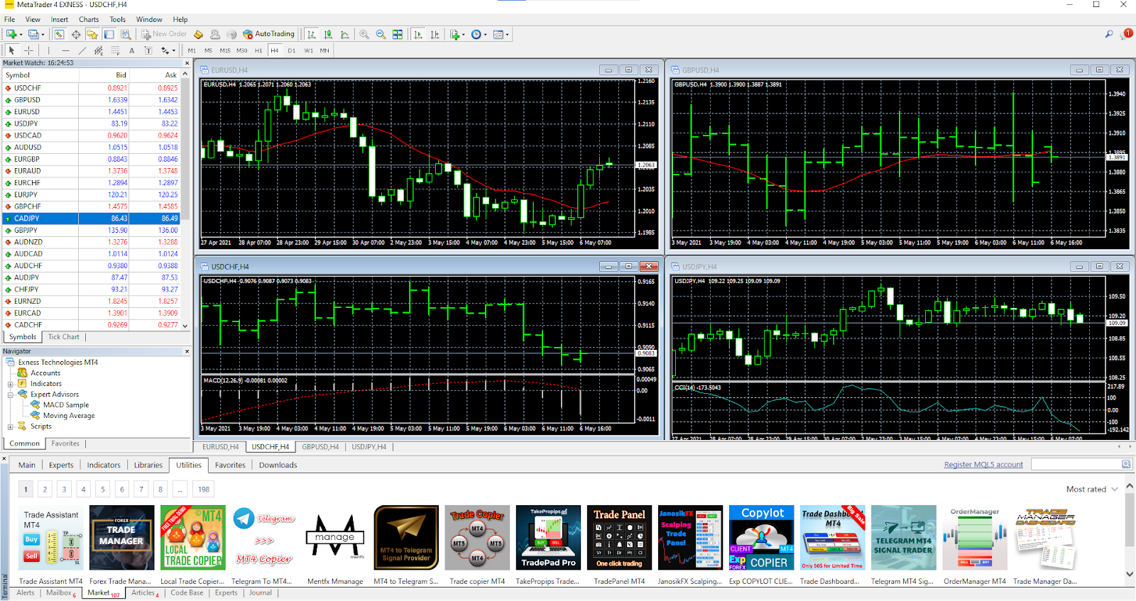The width and height of the screenshot is (1136, 601).
Task: Open the Charts menu
Action: point(89,19)
